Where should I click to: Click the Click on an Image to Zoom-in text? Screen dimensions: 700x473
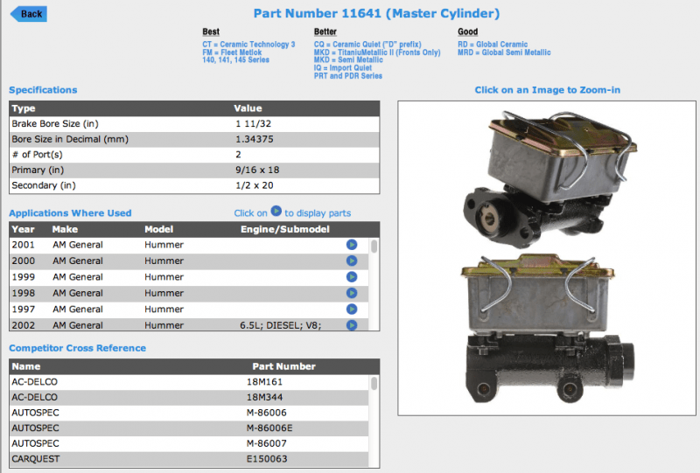click(548, 90)
